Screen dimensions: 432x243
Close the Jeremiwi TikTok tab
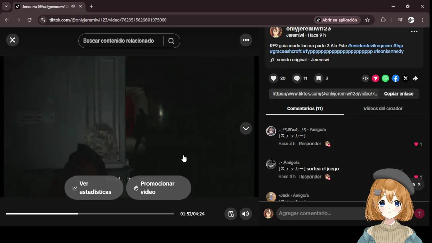[x=80, y=6]
